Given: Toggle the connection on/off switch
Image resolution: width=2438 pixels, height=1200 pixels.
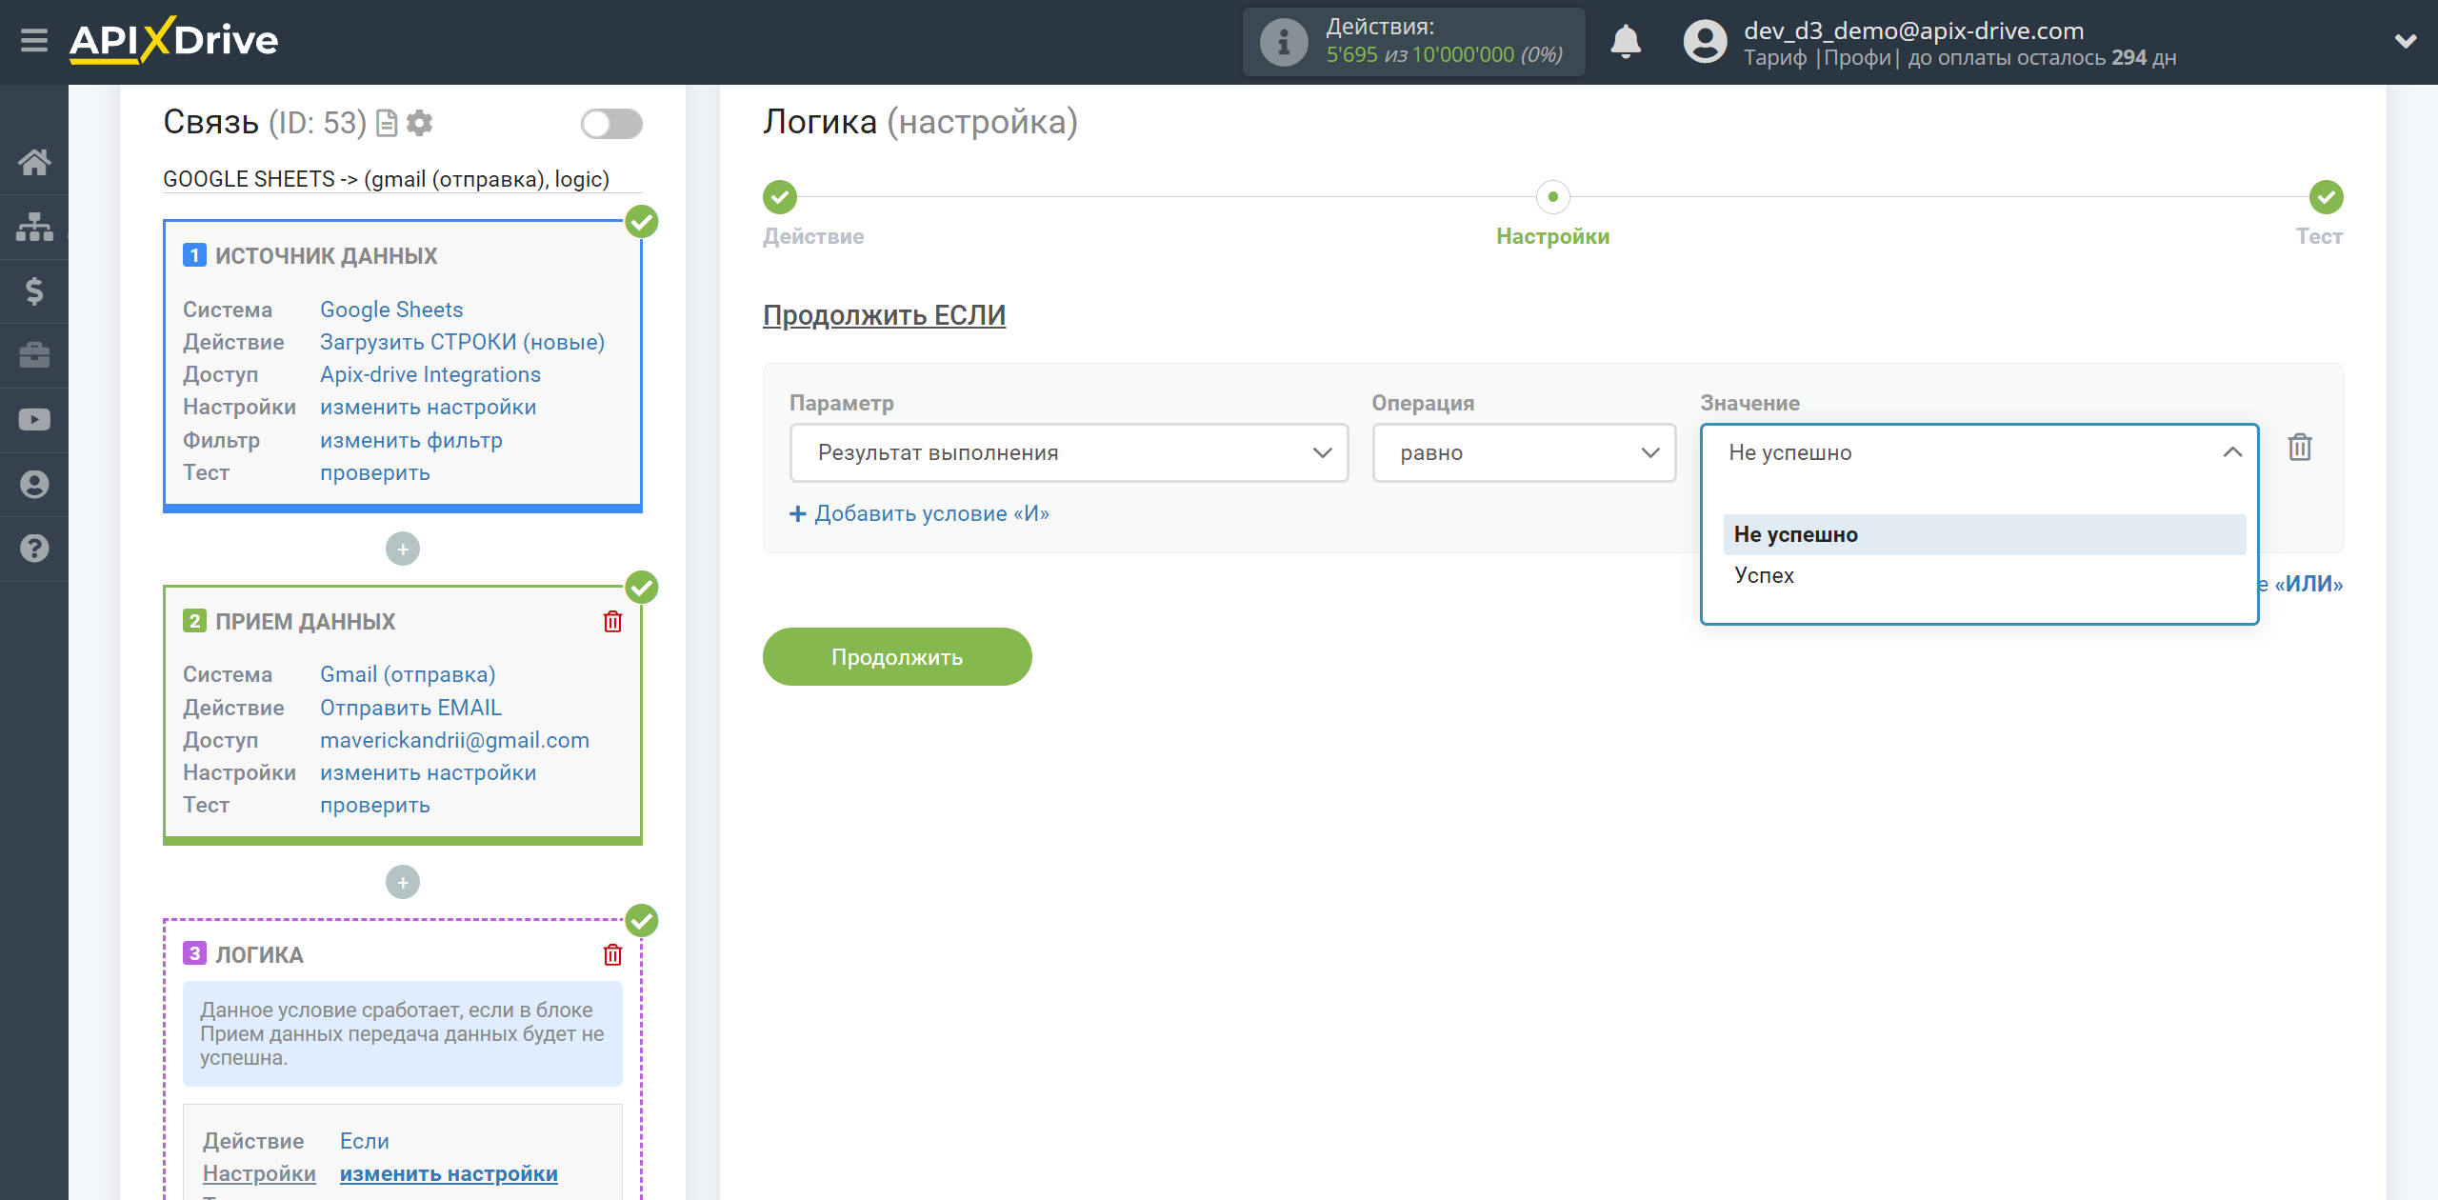Looking at the screenshot, I should (611, 124).
